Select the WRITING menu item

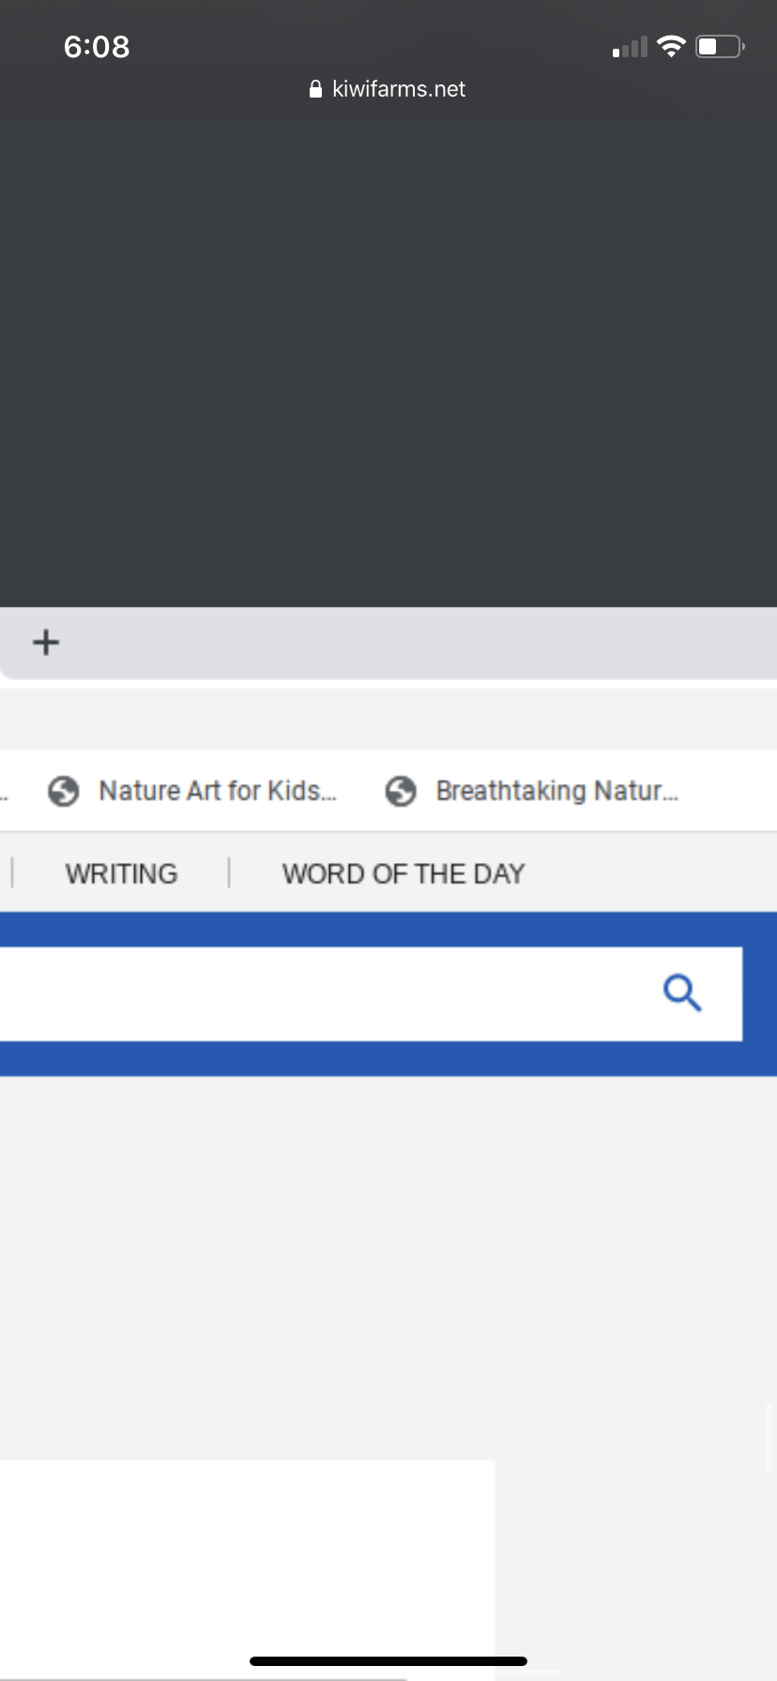tap(121, 873)
